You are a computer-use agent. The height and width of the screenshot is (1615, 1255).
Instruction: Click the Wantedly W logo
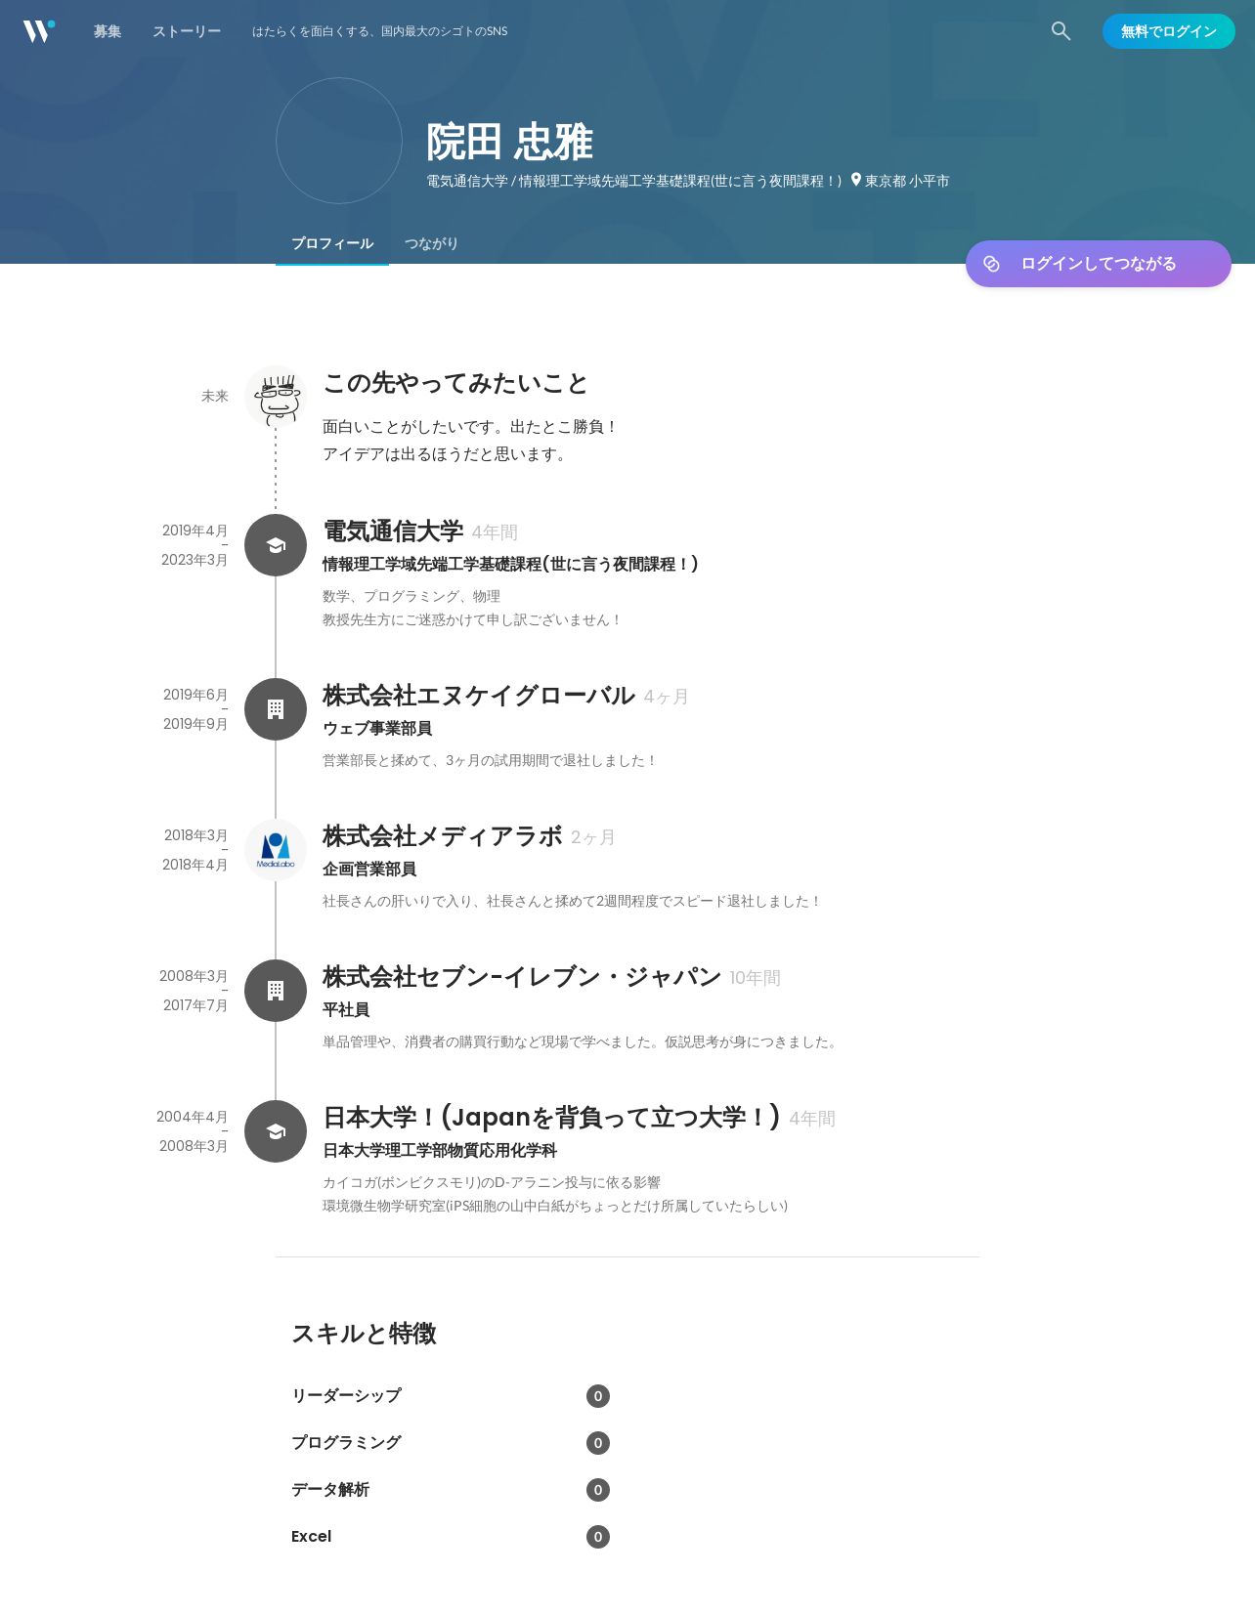39,31
